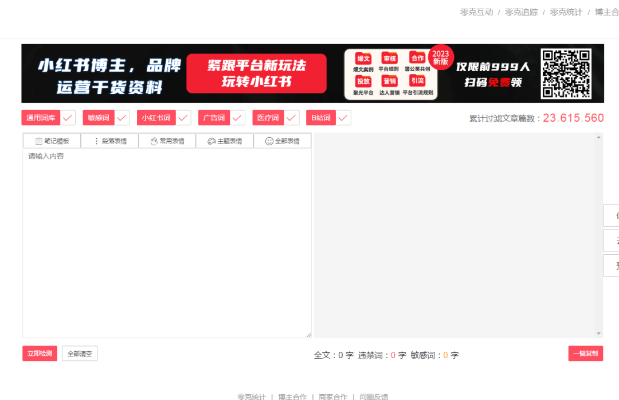619x400 pixels.
Task: Click the red 紧跟平台新玩法 banner button
Action: point(257,73)
